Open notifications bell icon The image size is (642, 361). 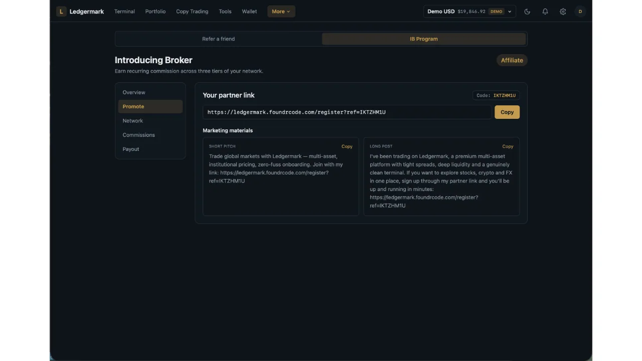coord(545,12)
